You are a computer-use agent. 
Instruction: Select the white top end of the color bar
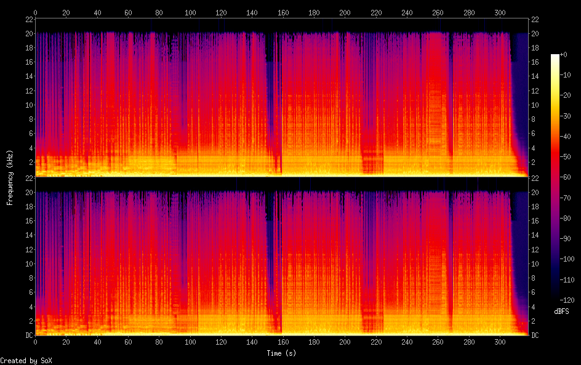(x=555, y=57)
